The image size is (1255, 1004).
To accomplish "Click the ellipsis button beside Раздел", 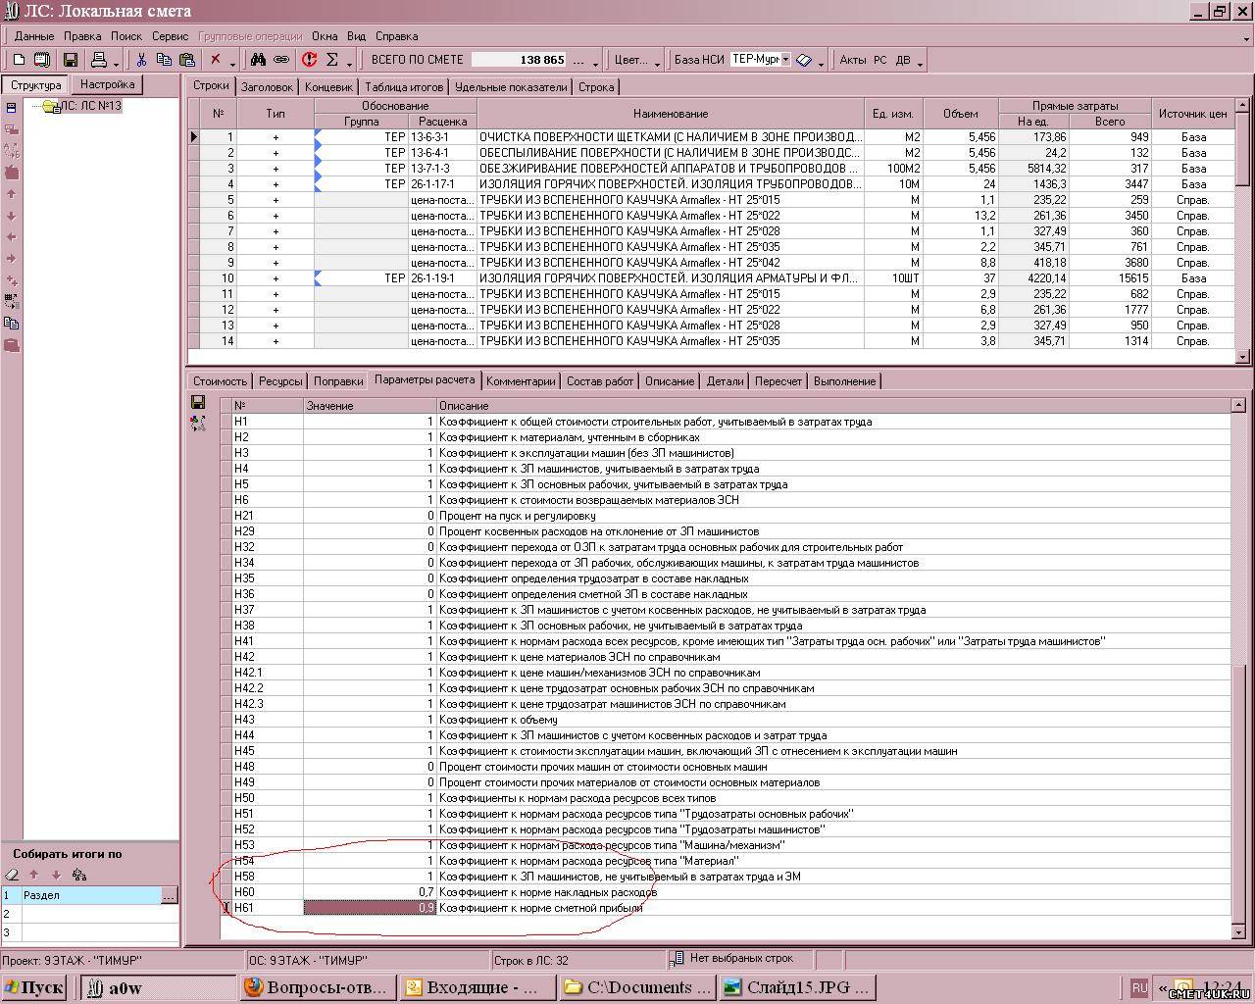I will [x=169, y=895].
